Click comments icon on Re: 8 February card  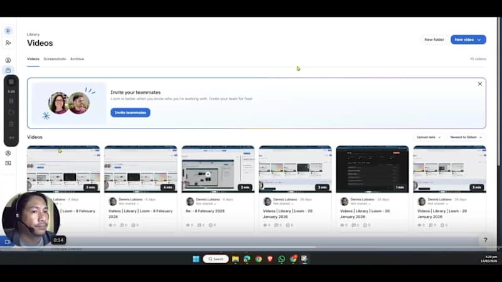pos(200,225)
